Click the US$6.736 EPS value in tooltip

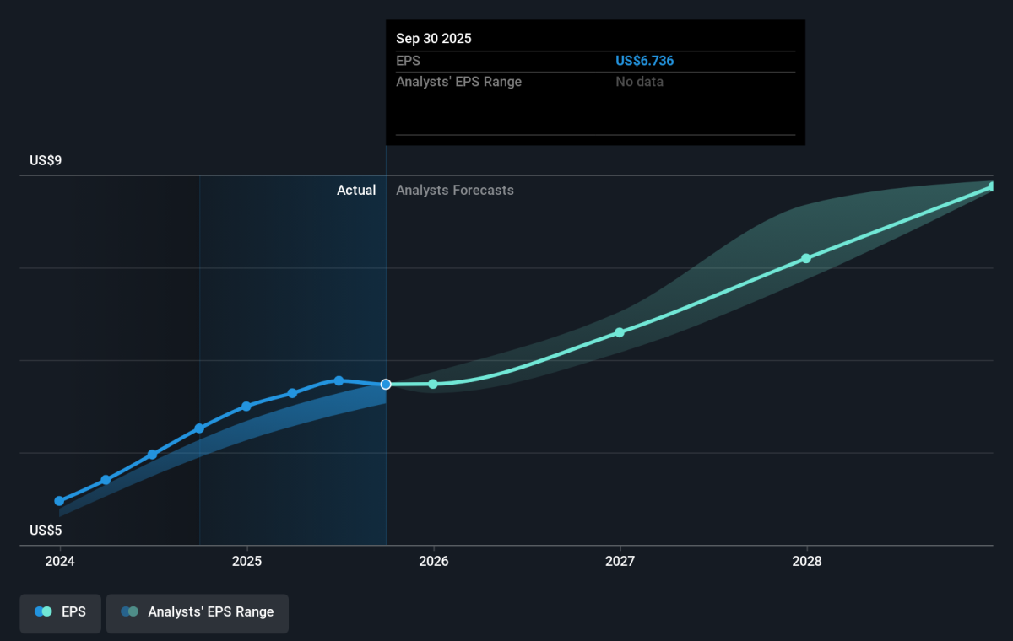pyautogui.click(x=645, y=61)
